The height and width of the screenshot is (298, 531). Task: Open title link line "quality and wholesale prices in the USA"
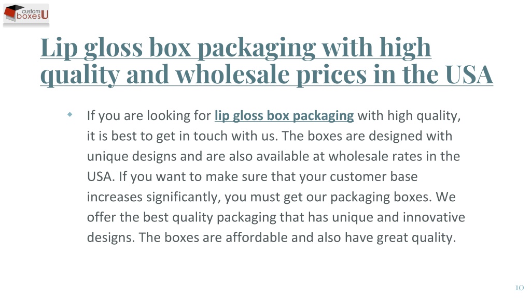click(x=267, y=74)
